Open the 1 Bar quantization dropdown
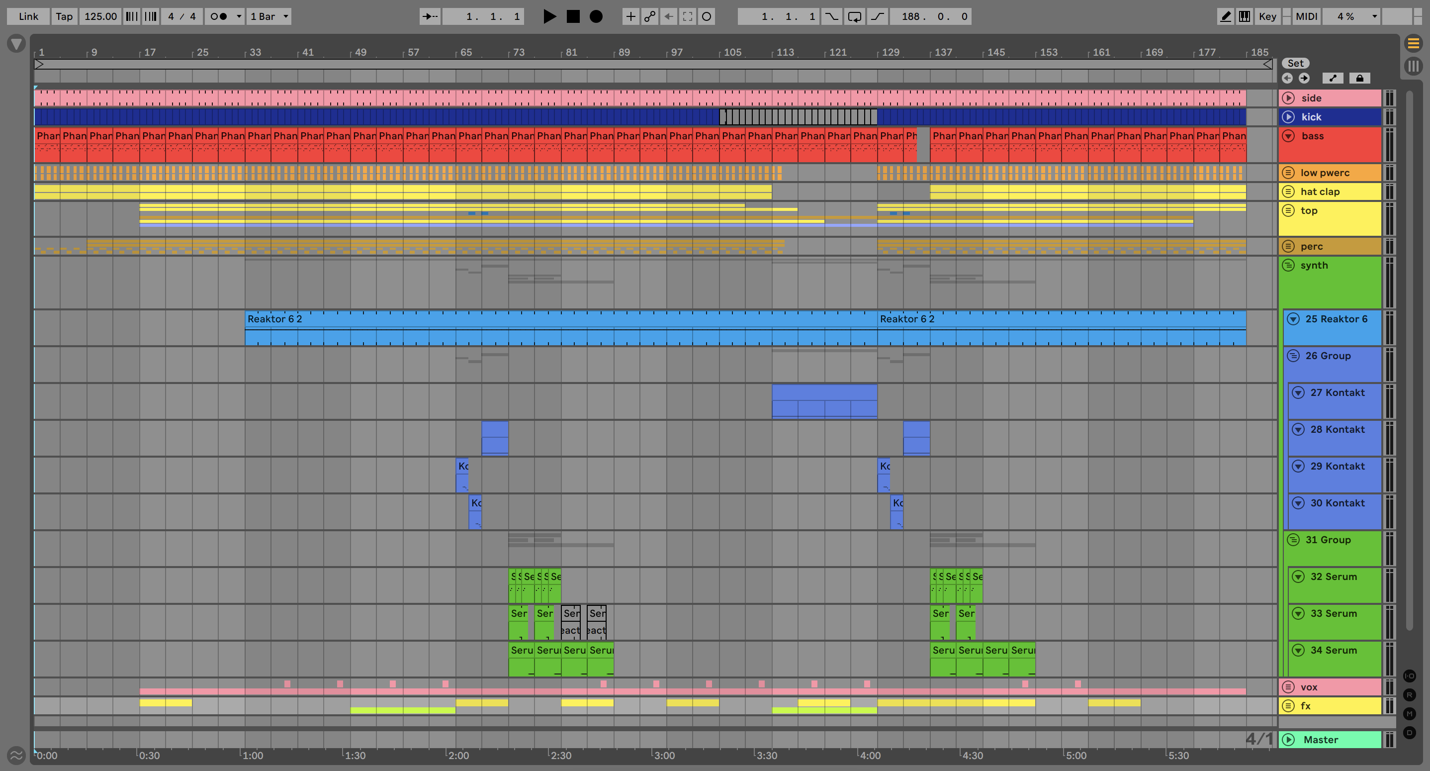This screenshot has width=1430, height=771. 269,16
